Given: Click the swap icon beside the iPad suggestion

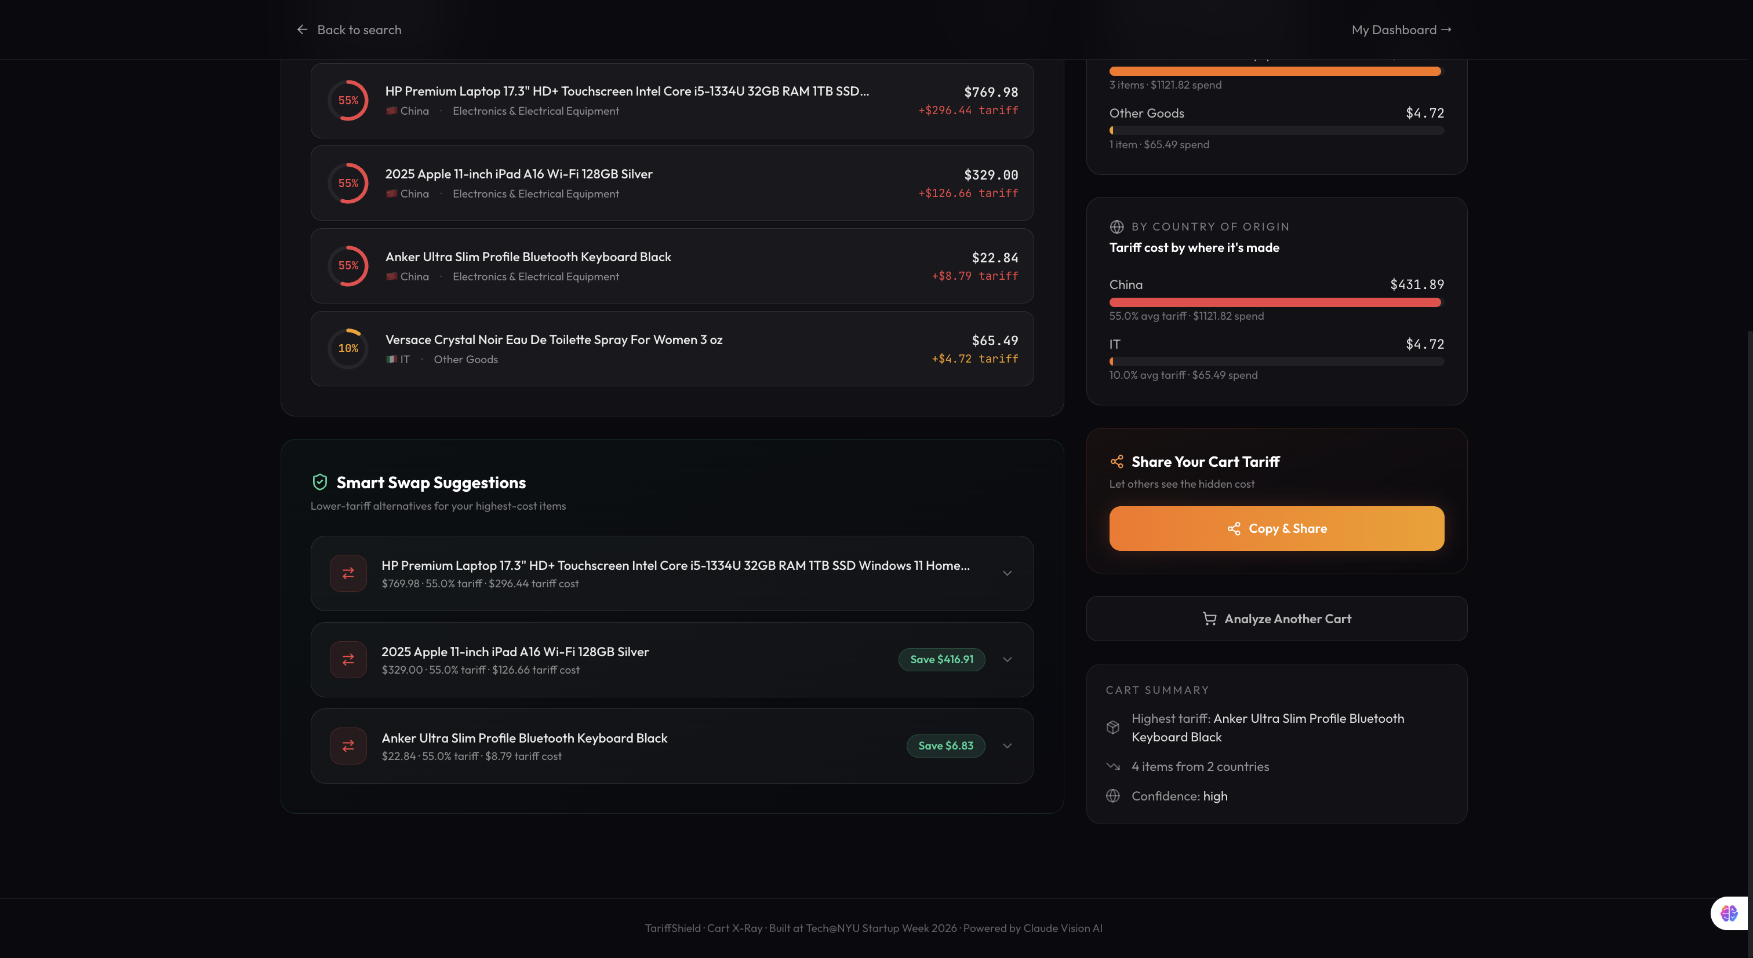Looking at the screenshot, I should 348,660.
